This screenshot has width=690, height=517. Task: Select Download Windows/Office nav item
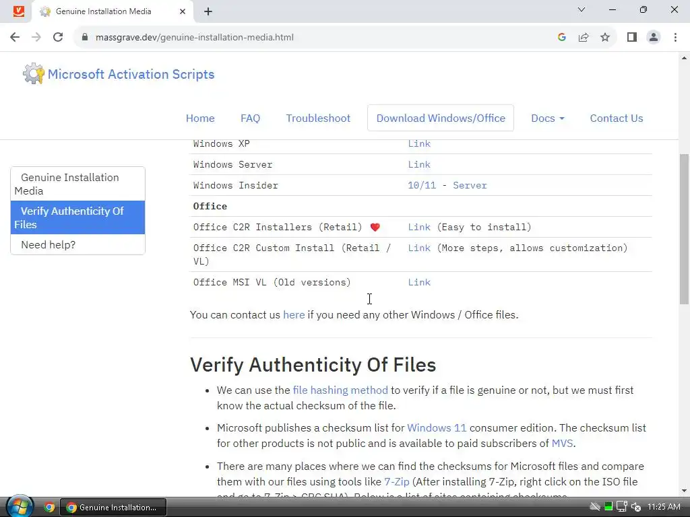tap(441, 118)
